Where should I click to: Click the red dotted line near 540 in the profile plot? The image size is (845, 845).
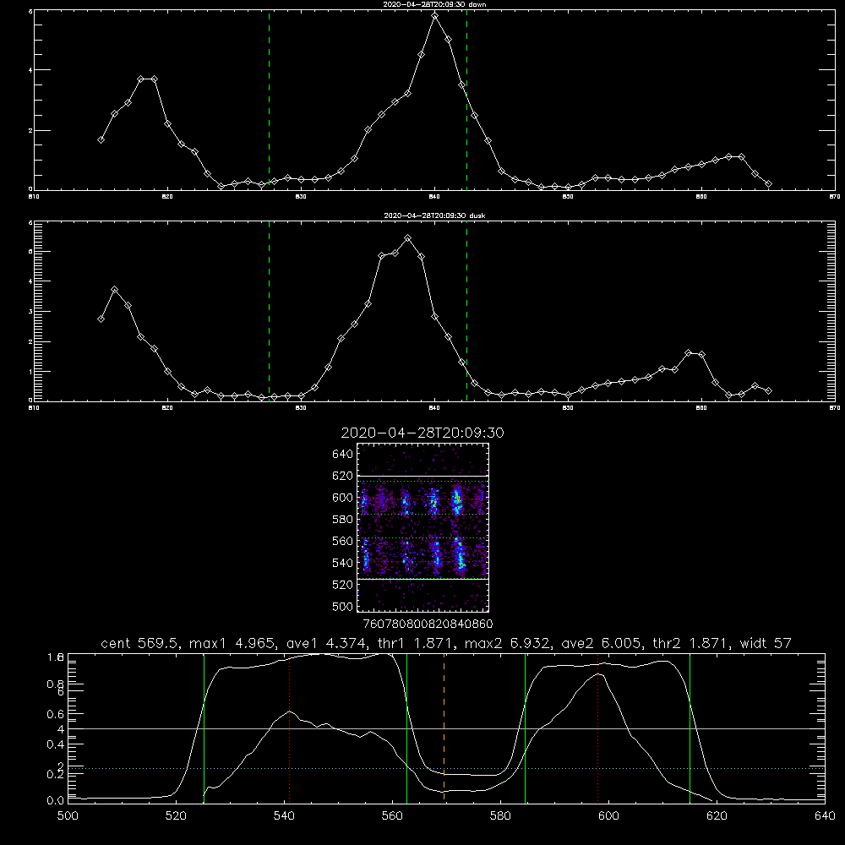(289, 728)
